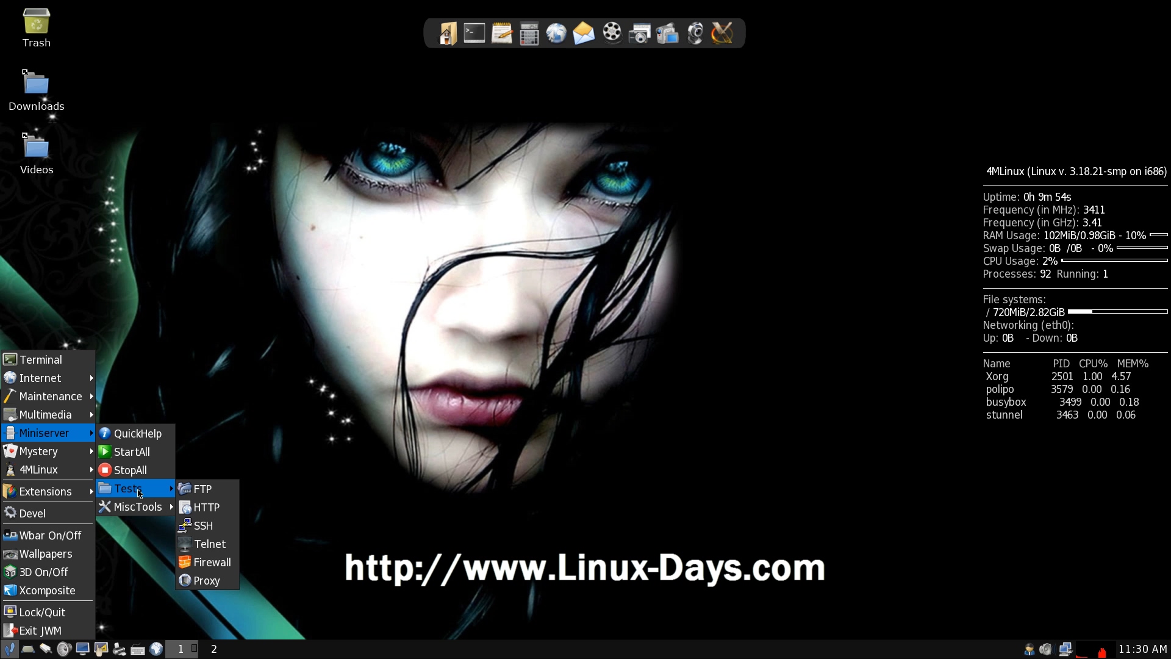Expand the Internet submenu
Screen dimensions: 1171x659
coord(48,378)
